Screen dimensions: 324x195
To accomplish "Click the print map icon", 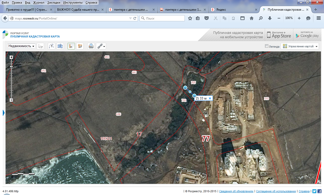I will pyautogui.click(x=91, y=46).
